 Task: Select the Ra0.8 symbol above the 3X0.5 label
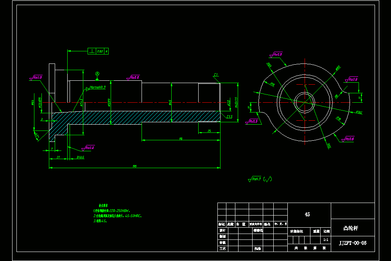pos(88,148)
